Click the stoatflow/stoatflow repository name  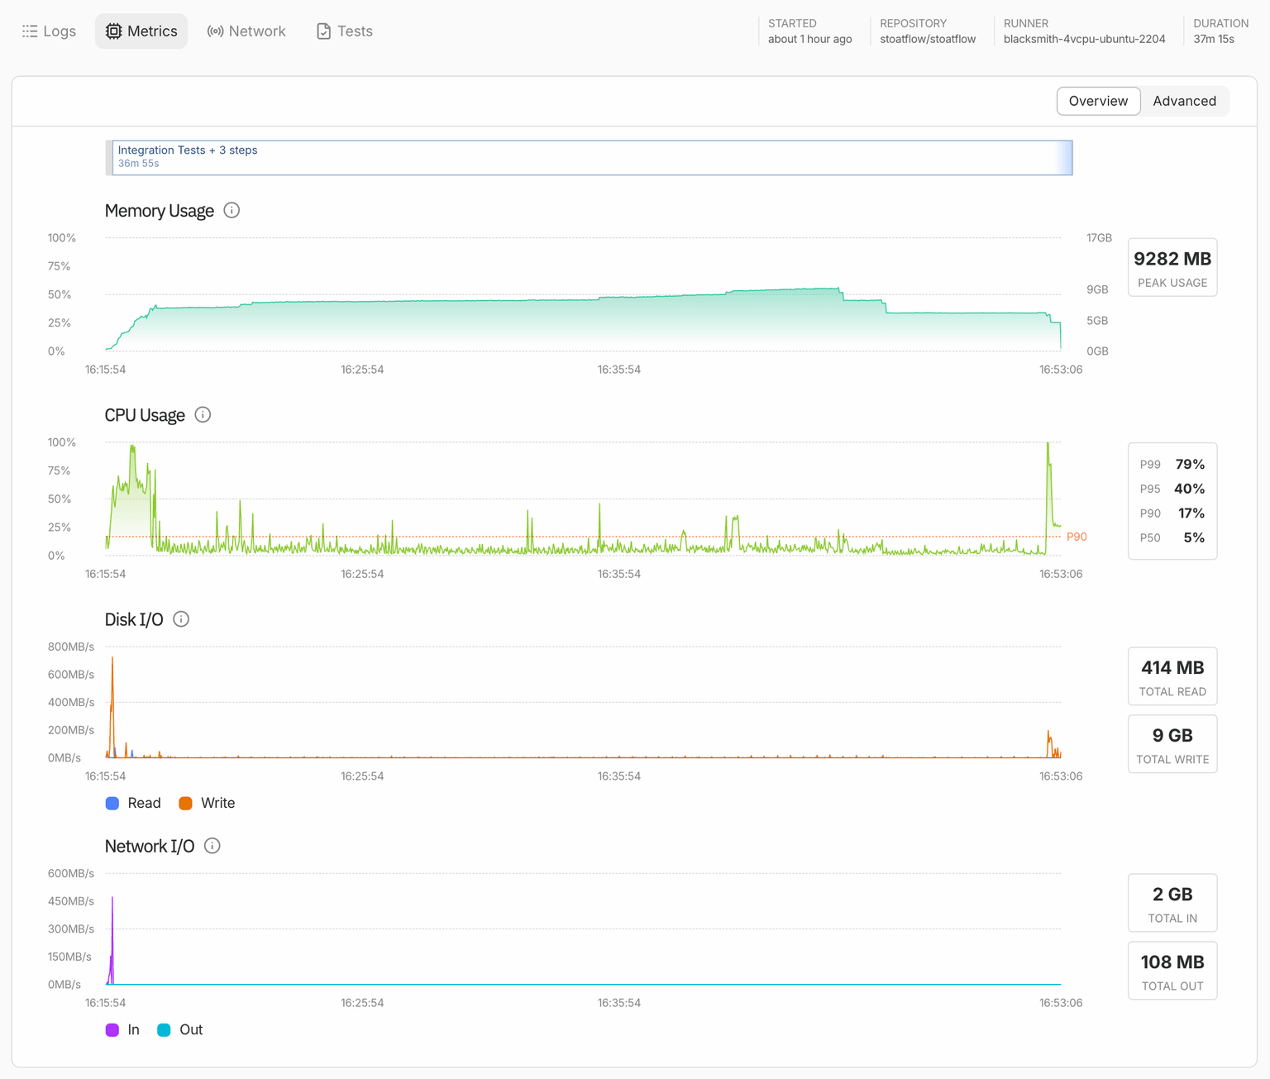click(x=928, y=39)
